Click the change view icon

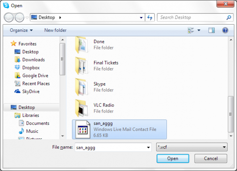(x=191, y=30)
